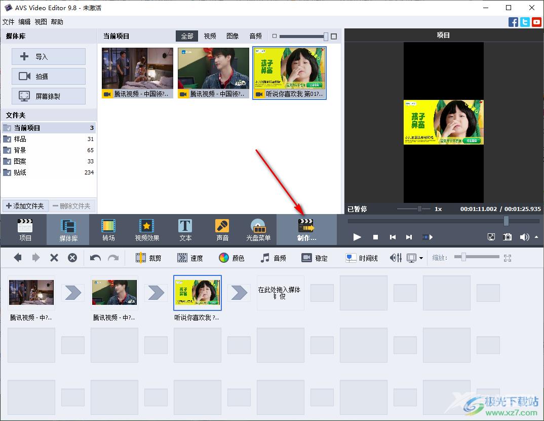This screenshot has height=421, width=544.
Task: Open the 视频效果 video effects icon
Action: tap(147, 230)
